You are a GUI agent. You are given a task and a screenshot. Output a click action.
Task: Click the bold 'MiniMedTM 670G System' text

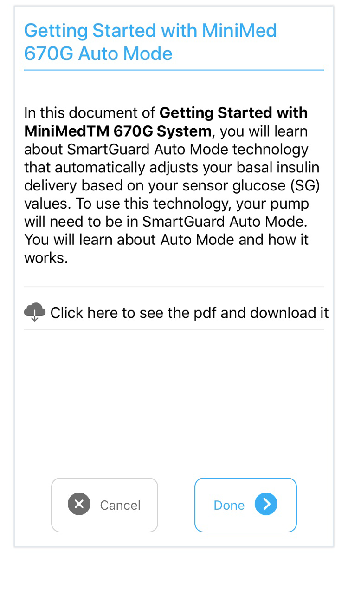tap(118, 131)
